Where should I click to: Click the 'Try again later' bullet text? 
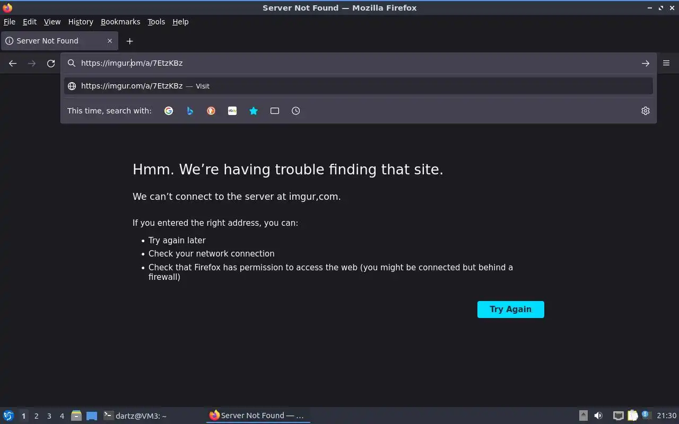[x=177, y=240]
